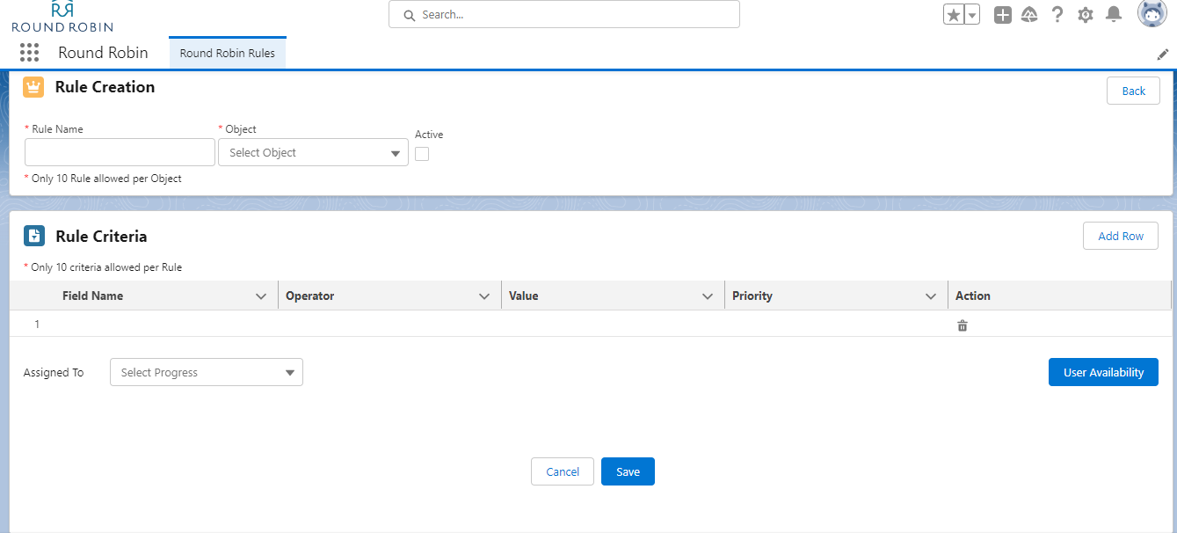Screen dimensions: 1177x533
Task: Open the Select Object dropdown
Action: point(313,153)
